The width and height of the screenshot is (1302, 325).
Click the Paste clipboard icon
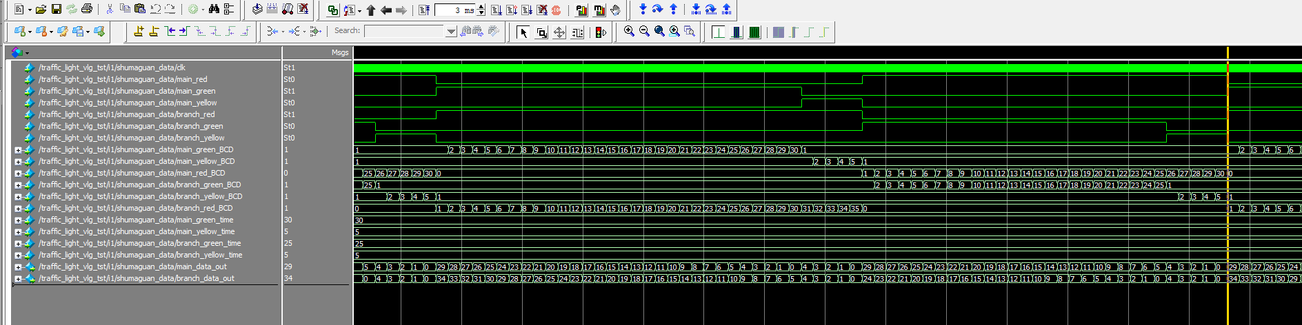pos(140,9)
